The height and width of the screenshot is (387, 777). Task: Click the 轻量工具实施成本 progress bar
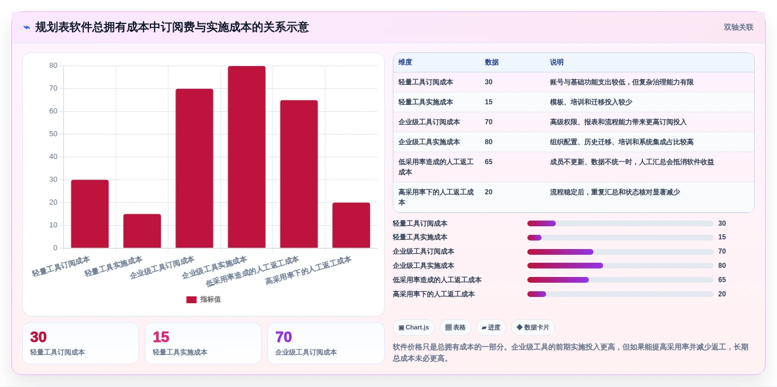(x=620, y=237)
